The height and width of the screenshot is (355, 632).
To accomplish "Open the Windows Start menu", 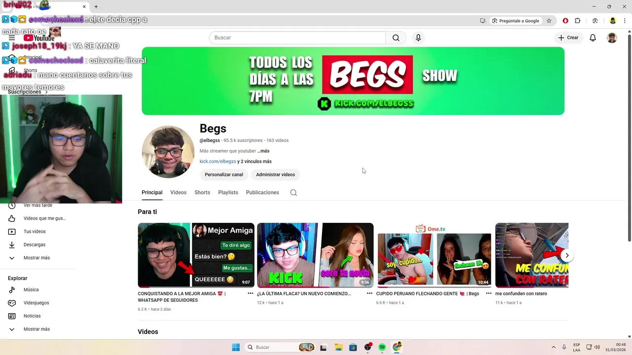I will point(236,347).
